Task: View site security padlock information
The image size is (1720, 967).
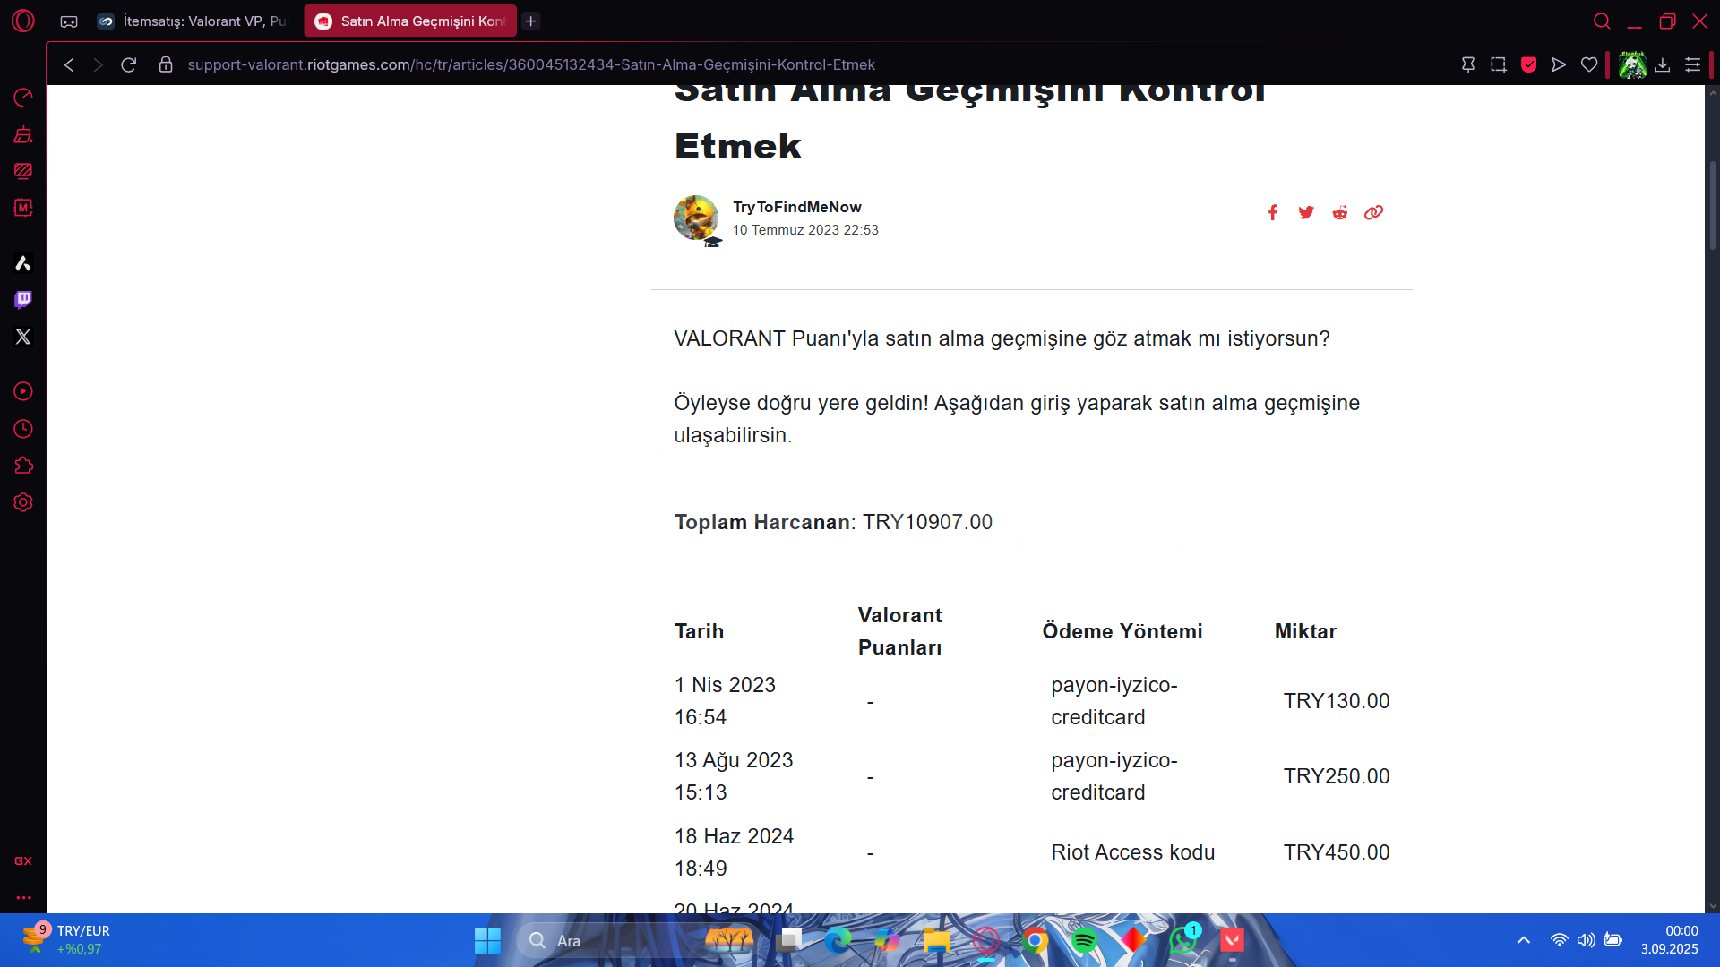Action: click(166, 64)
